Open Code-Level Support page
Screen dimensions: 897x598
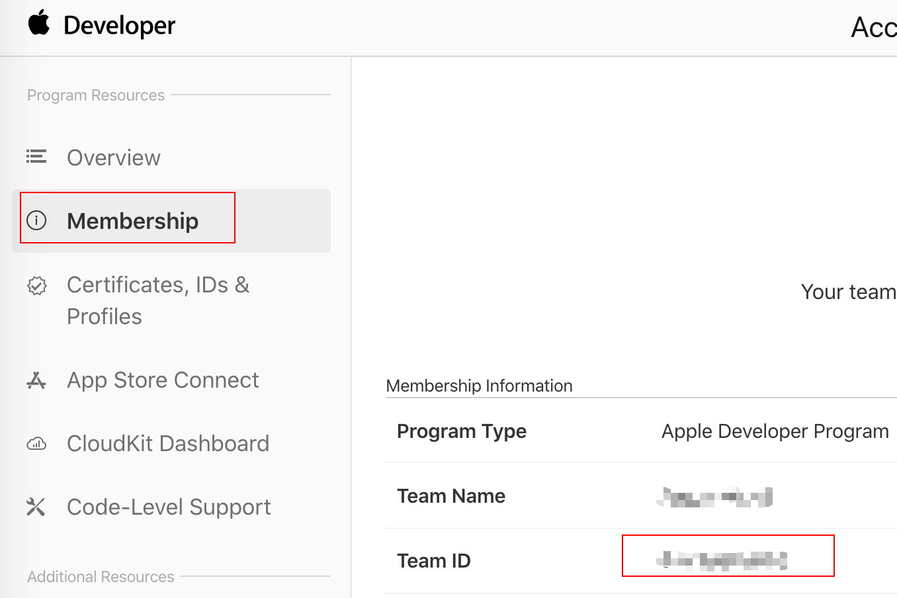pyautogui.click(x=169, y=507)
